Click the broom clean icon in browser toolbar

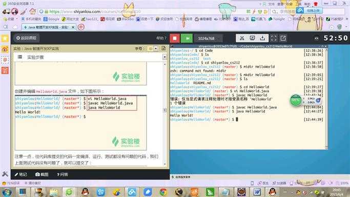[24, 11]
